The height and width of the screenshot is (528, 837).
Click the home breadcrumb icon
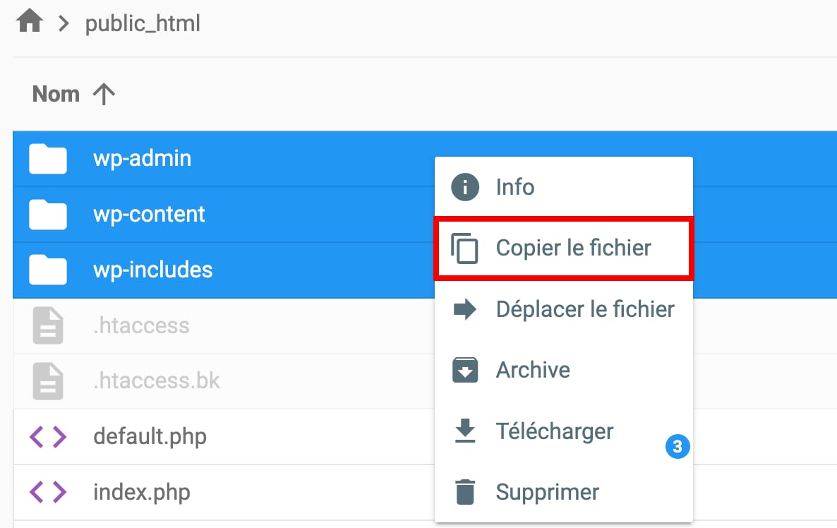30,23
